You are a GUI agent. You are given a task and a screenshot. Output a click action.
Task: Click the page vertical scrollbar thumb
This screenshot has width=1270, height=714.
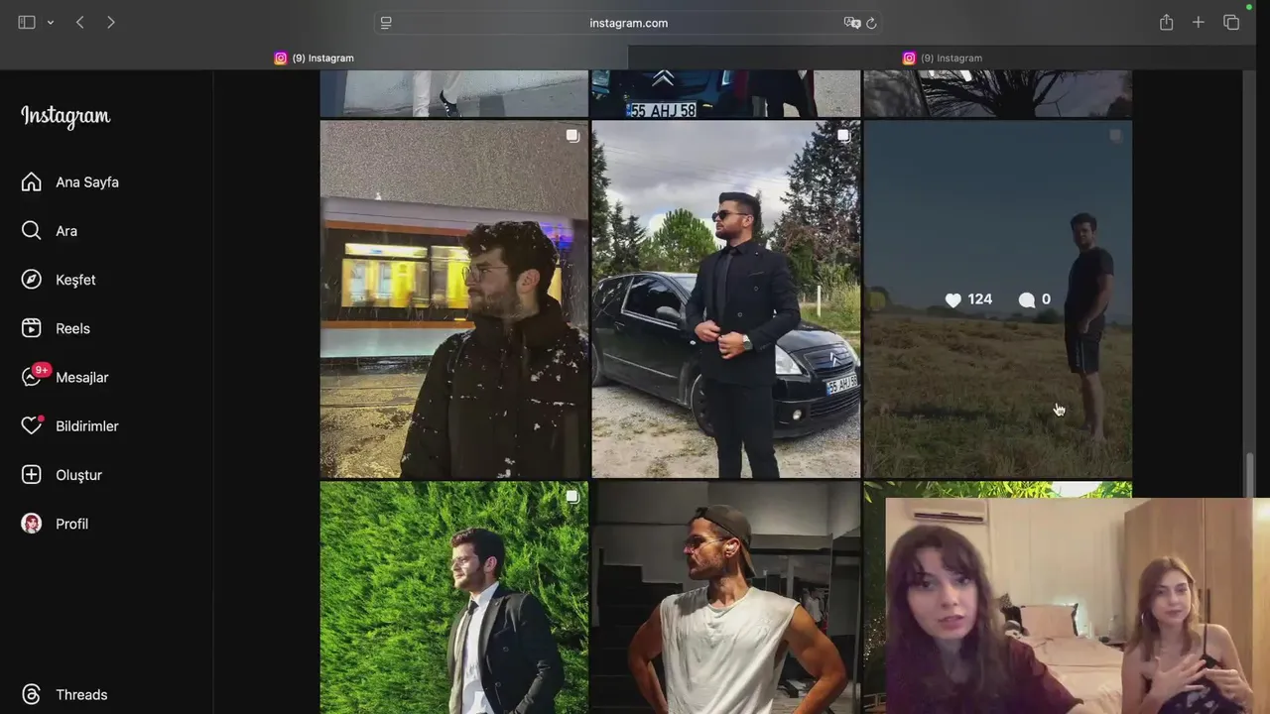coord(1249,476)
